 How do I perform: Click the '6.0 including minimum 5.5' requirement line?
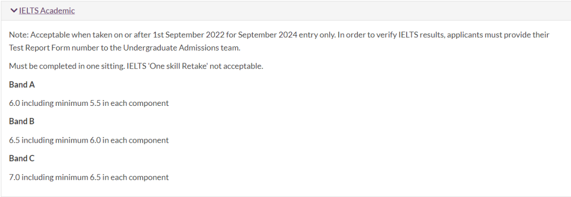point(89,103)
